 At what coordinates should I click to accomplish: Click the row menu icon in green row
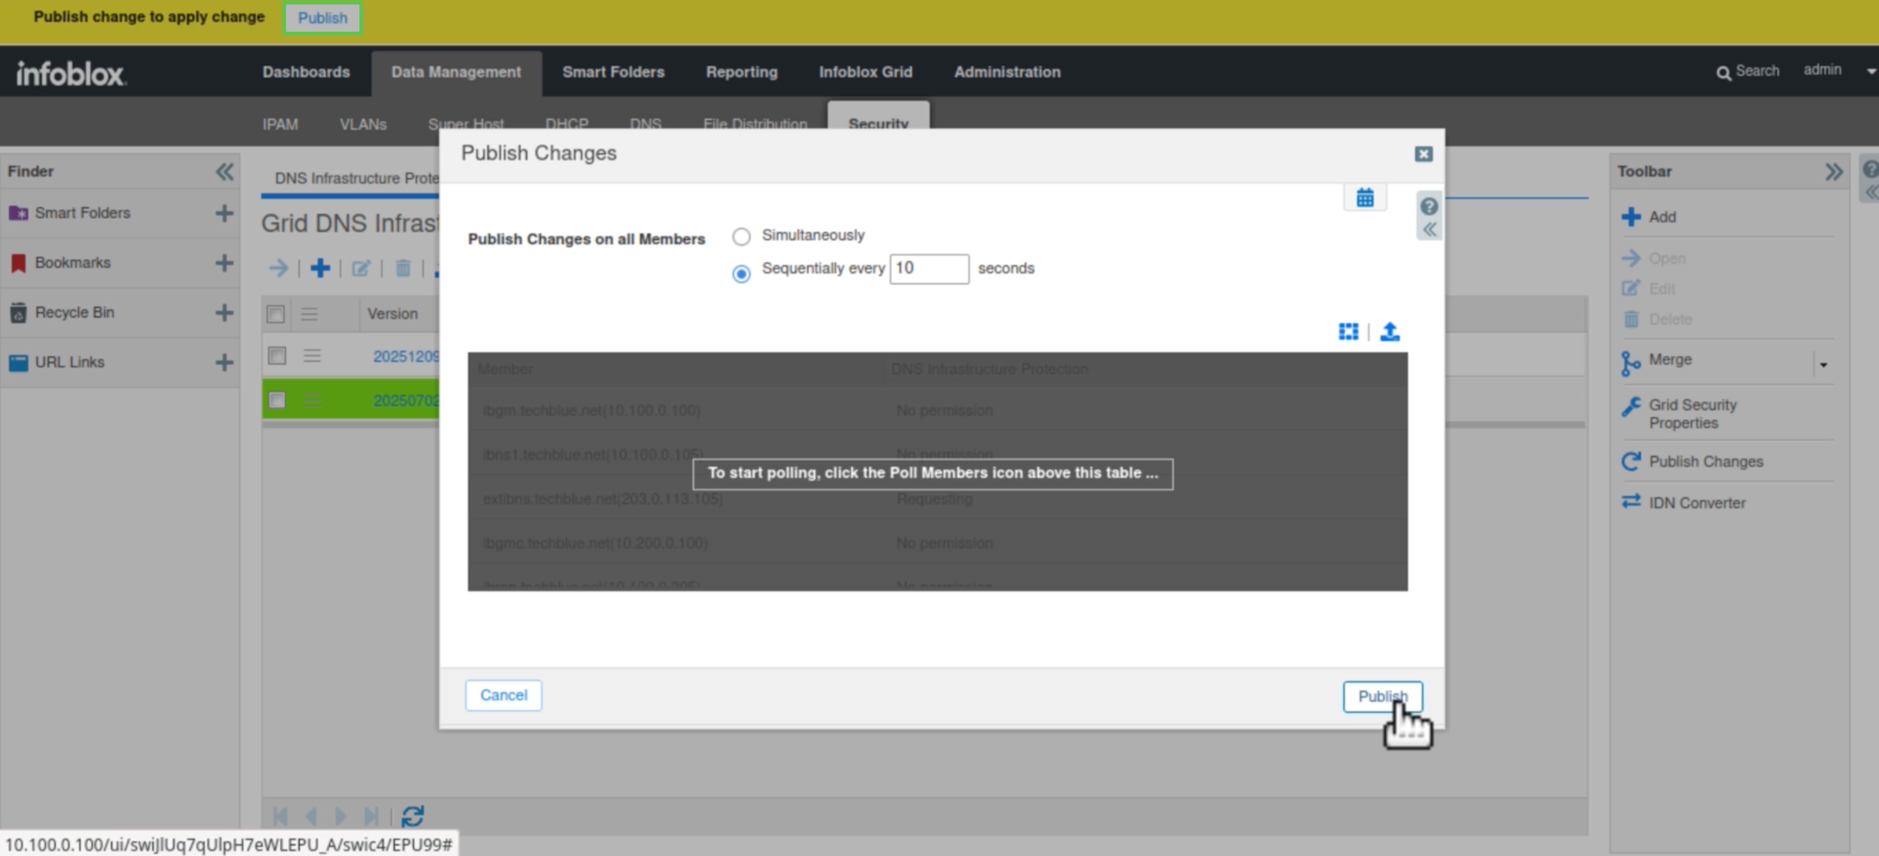tap(312, 400)
